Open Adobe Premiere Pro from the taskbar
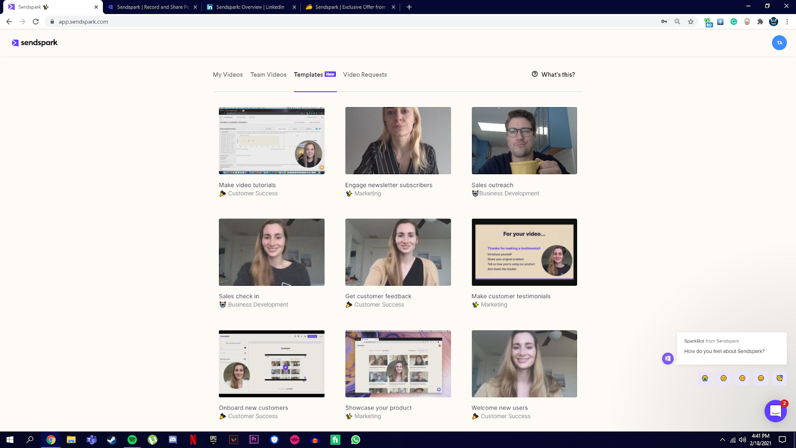 254,440
